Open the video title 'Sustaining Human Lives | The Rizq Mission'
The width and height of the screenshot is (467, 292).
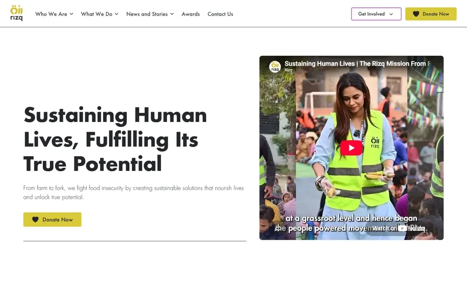[358, 63]
